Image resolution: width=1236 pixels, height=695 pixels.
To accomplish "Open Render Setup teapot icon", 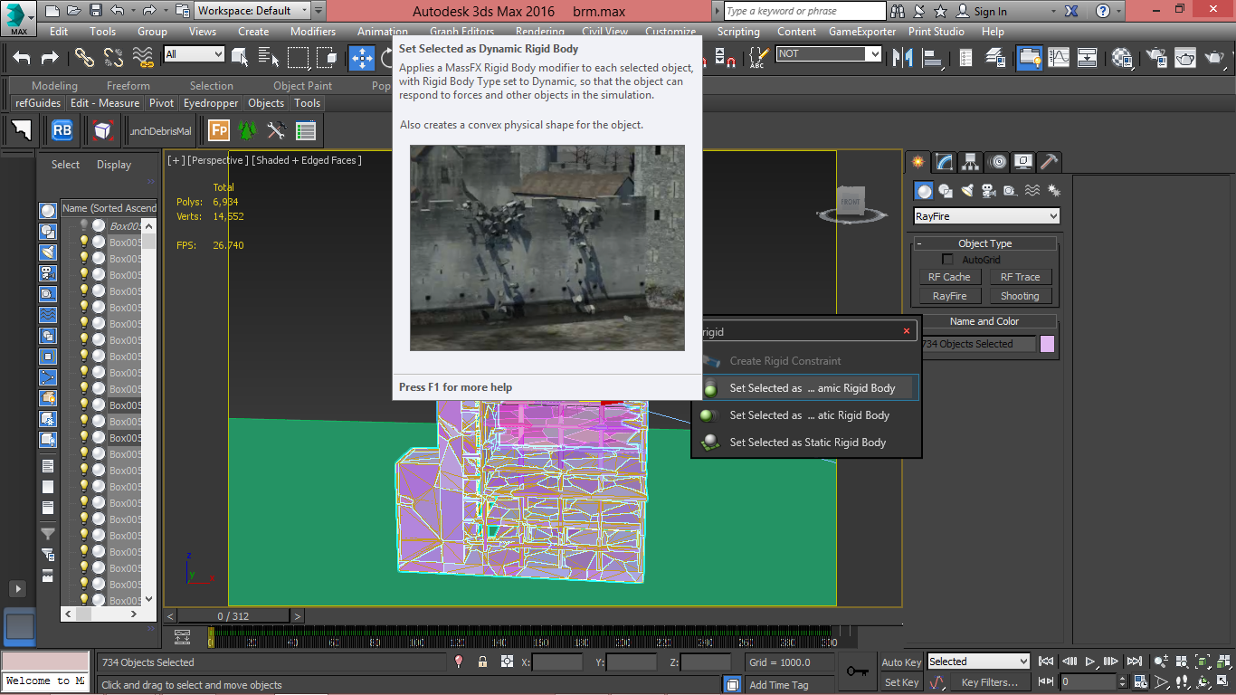I will 1156,57.
